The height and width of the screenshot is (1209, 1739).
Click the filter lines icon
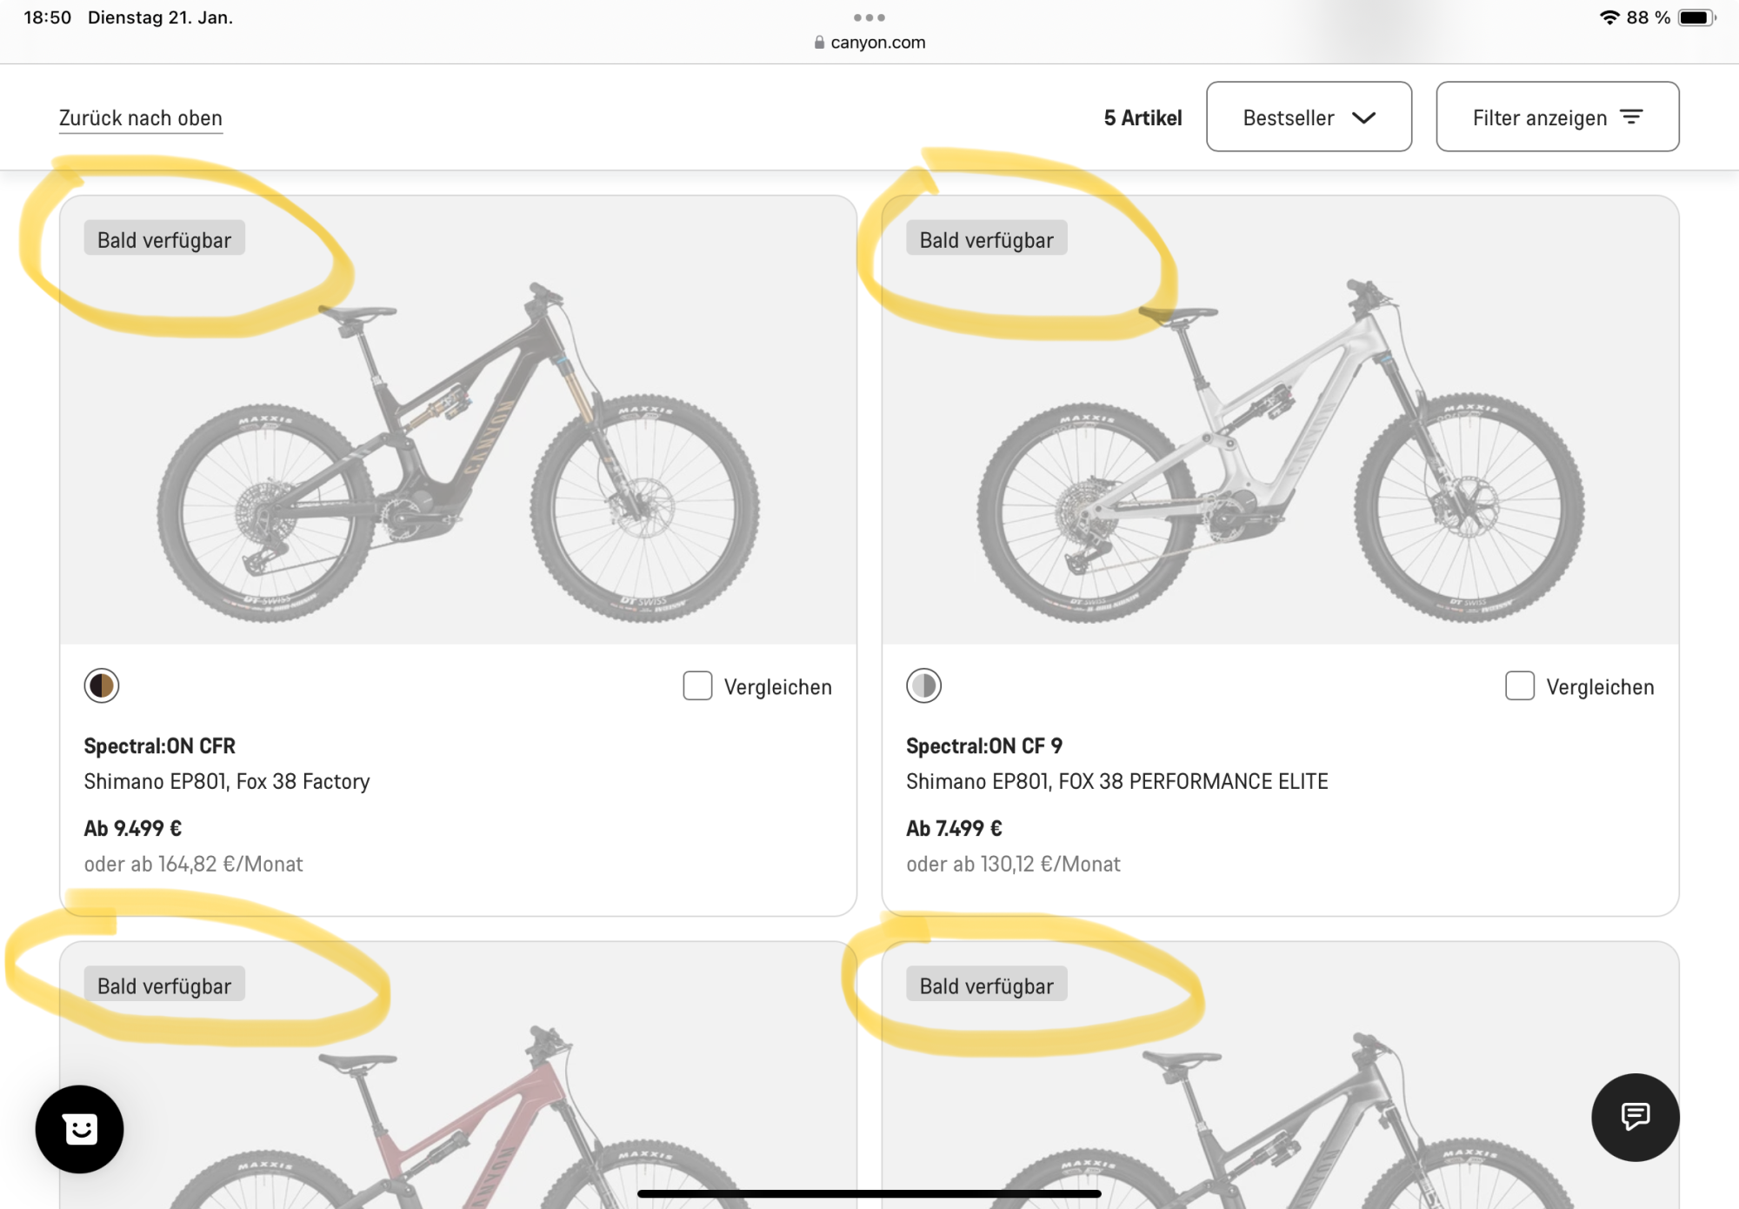[x=1632, y=117]
